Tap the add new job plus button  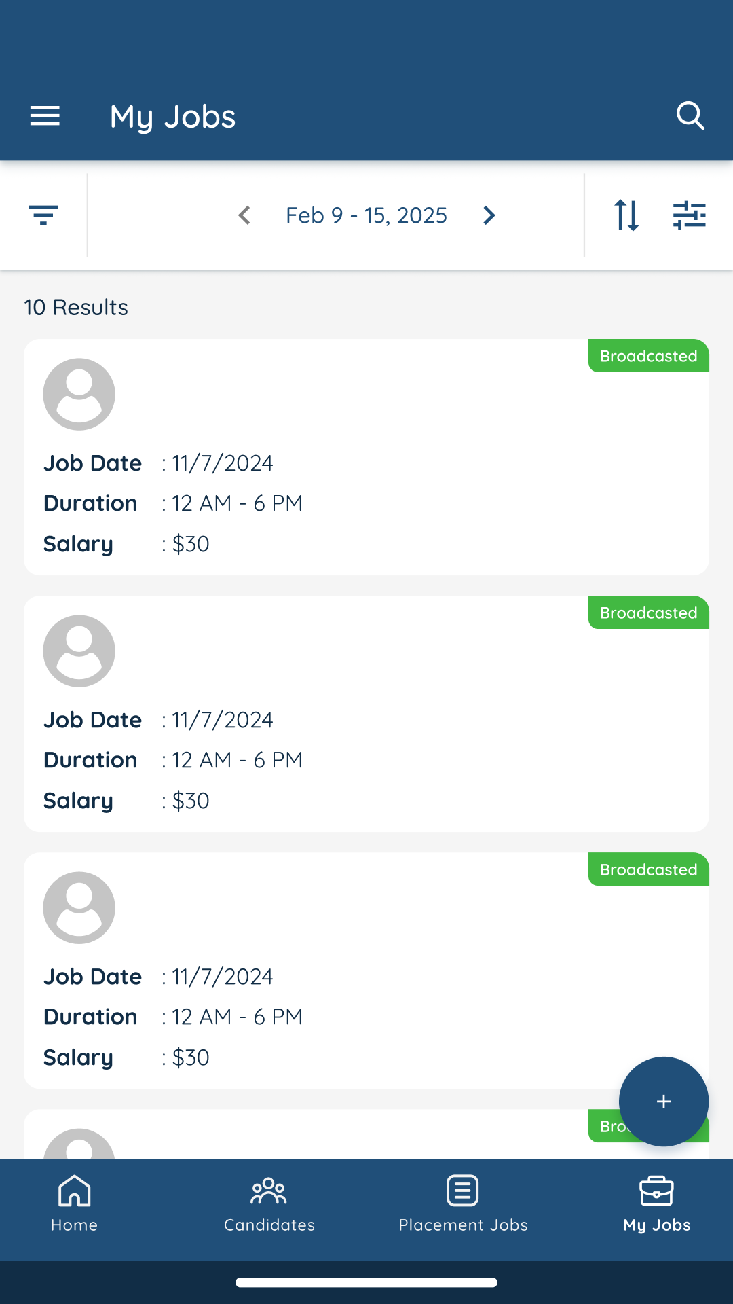tap(664, 1101)
